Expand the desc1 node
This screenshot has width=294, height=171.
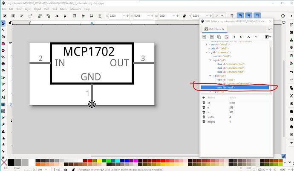(206, 44)
